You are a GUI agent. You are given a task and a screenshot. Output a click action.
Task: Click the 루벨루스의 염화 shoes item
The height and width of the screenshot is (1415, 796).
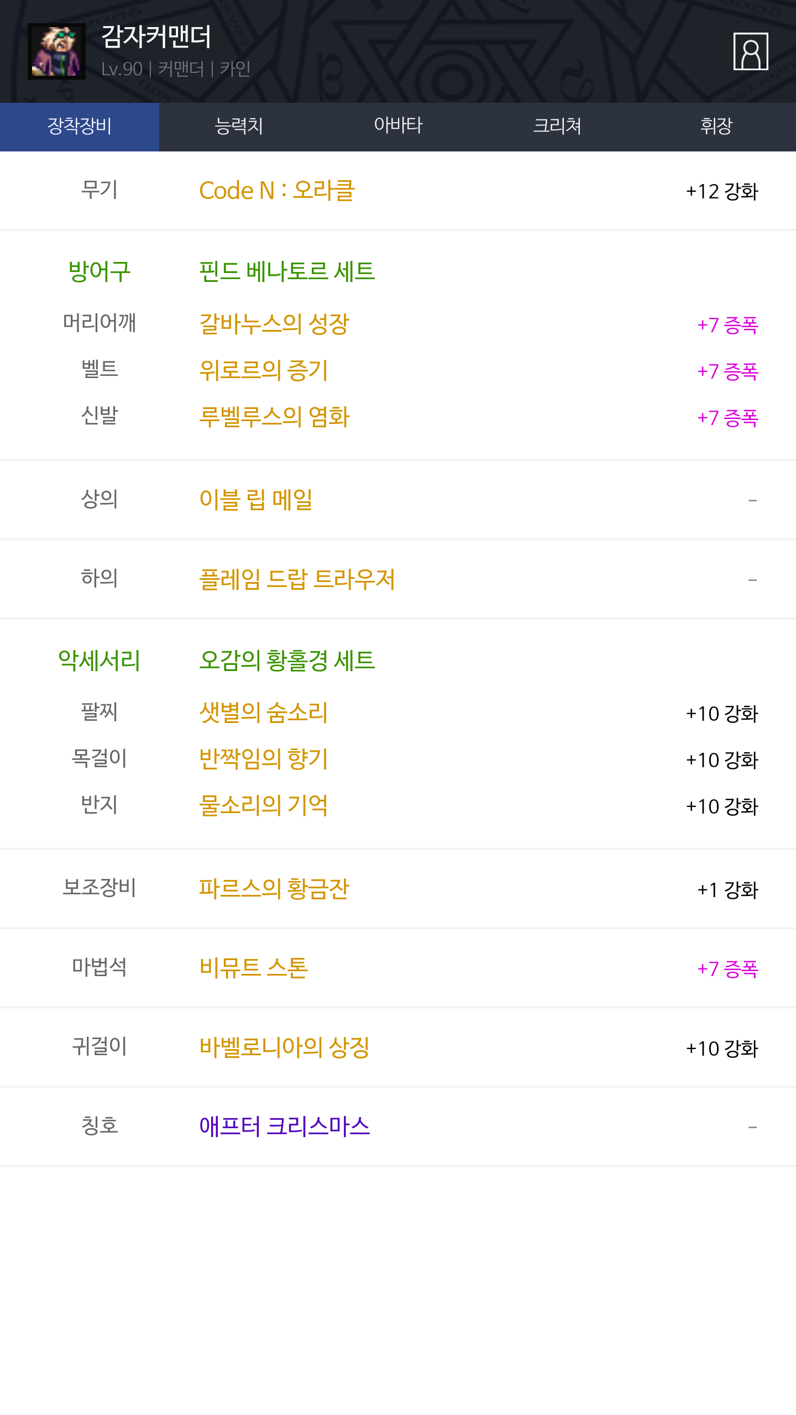pos(274,417)
